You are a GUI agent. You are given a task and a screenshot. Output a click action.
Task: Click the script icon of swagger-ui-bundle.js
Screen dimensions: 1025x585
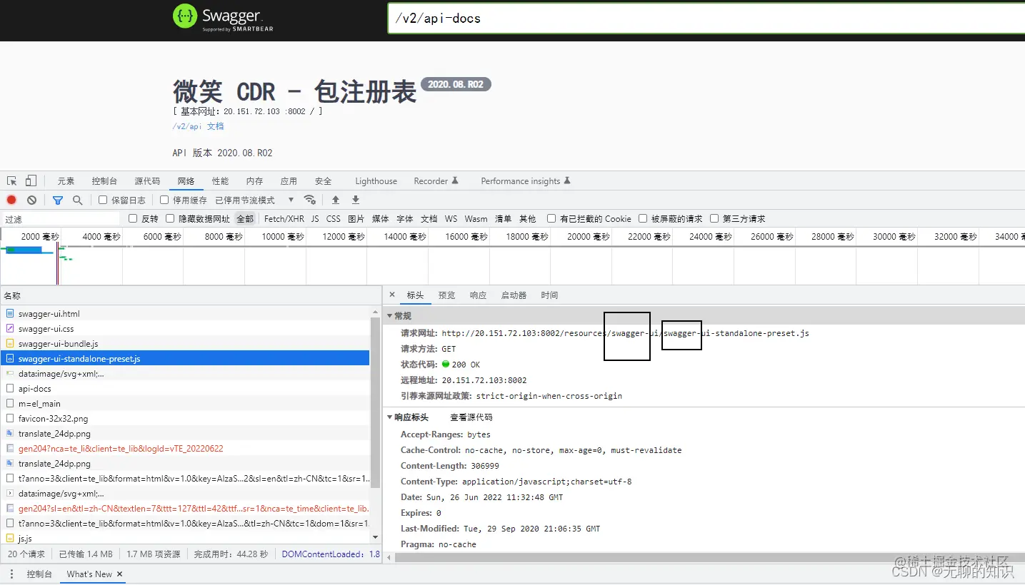point(10,344)
